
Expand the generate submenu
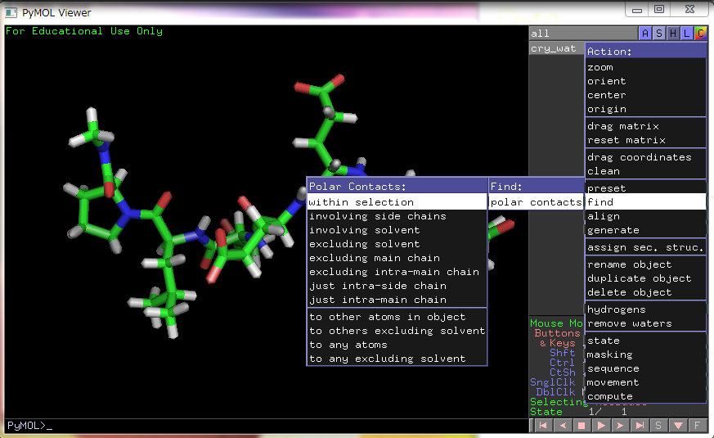[645, 230]
